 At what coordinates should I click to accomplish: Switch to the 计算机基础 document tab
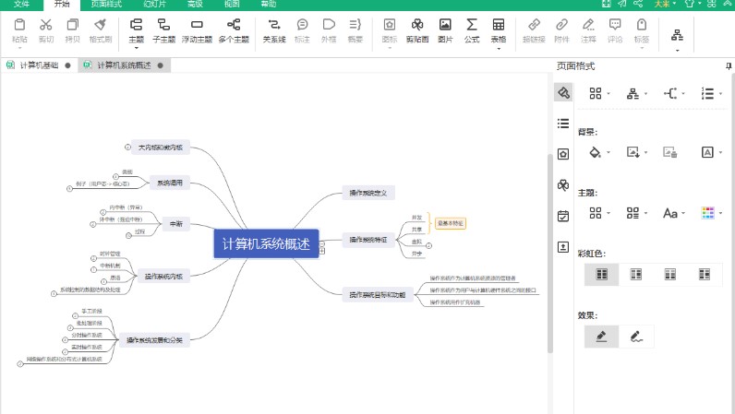click(x=38, y=65)
